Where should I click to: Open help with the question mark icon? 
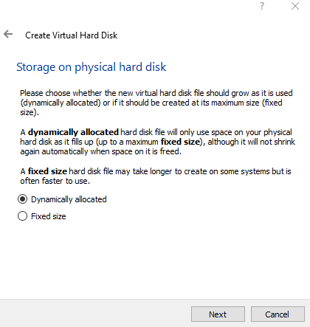(262, 6)
